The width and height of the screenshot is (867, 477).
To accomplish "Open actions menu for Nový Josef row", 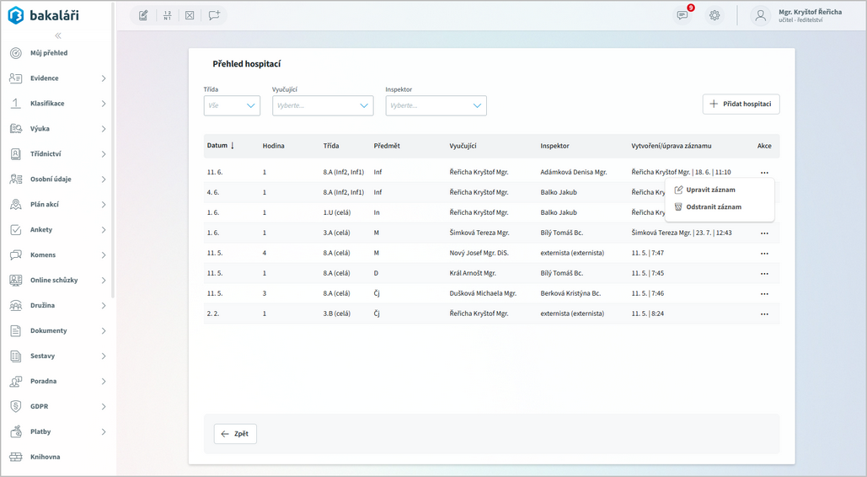I will (x=764, y=254).
